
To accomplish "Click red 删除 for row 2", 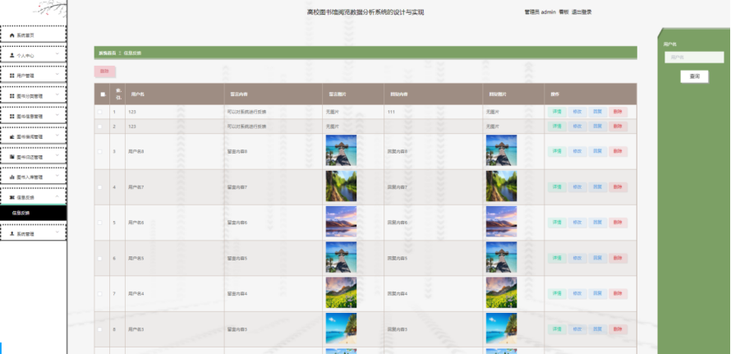I will coord(618,126).
